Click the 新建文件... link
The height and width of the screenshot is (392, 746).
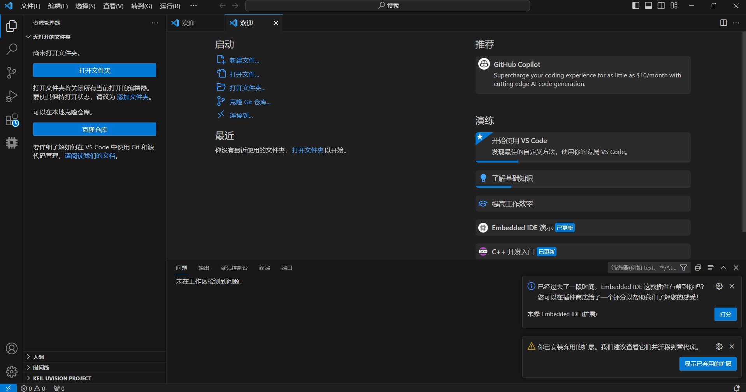click(x=244, y=60)
